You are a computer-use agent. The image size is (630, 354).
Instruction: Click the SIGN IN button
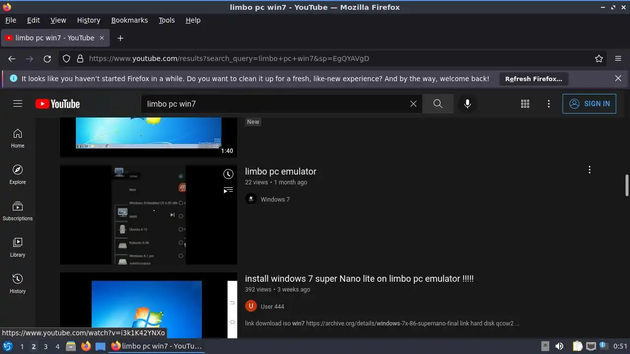pyautogui.click(x=589, y=104)
